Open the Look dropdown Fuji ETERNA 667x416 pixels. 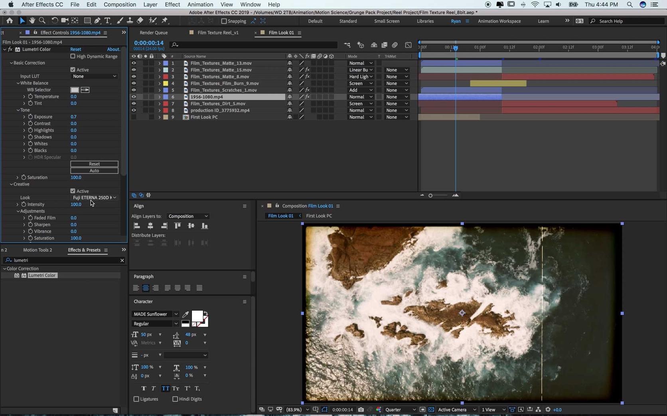94,198
